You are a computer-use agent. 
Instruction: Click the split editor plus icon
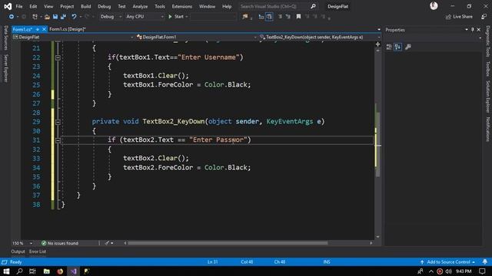pyautogui.click(x=377, y=44)
